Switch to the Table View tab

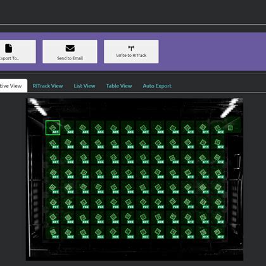click(119, 86)
